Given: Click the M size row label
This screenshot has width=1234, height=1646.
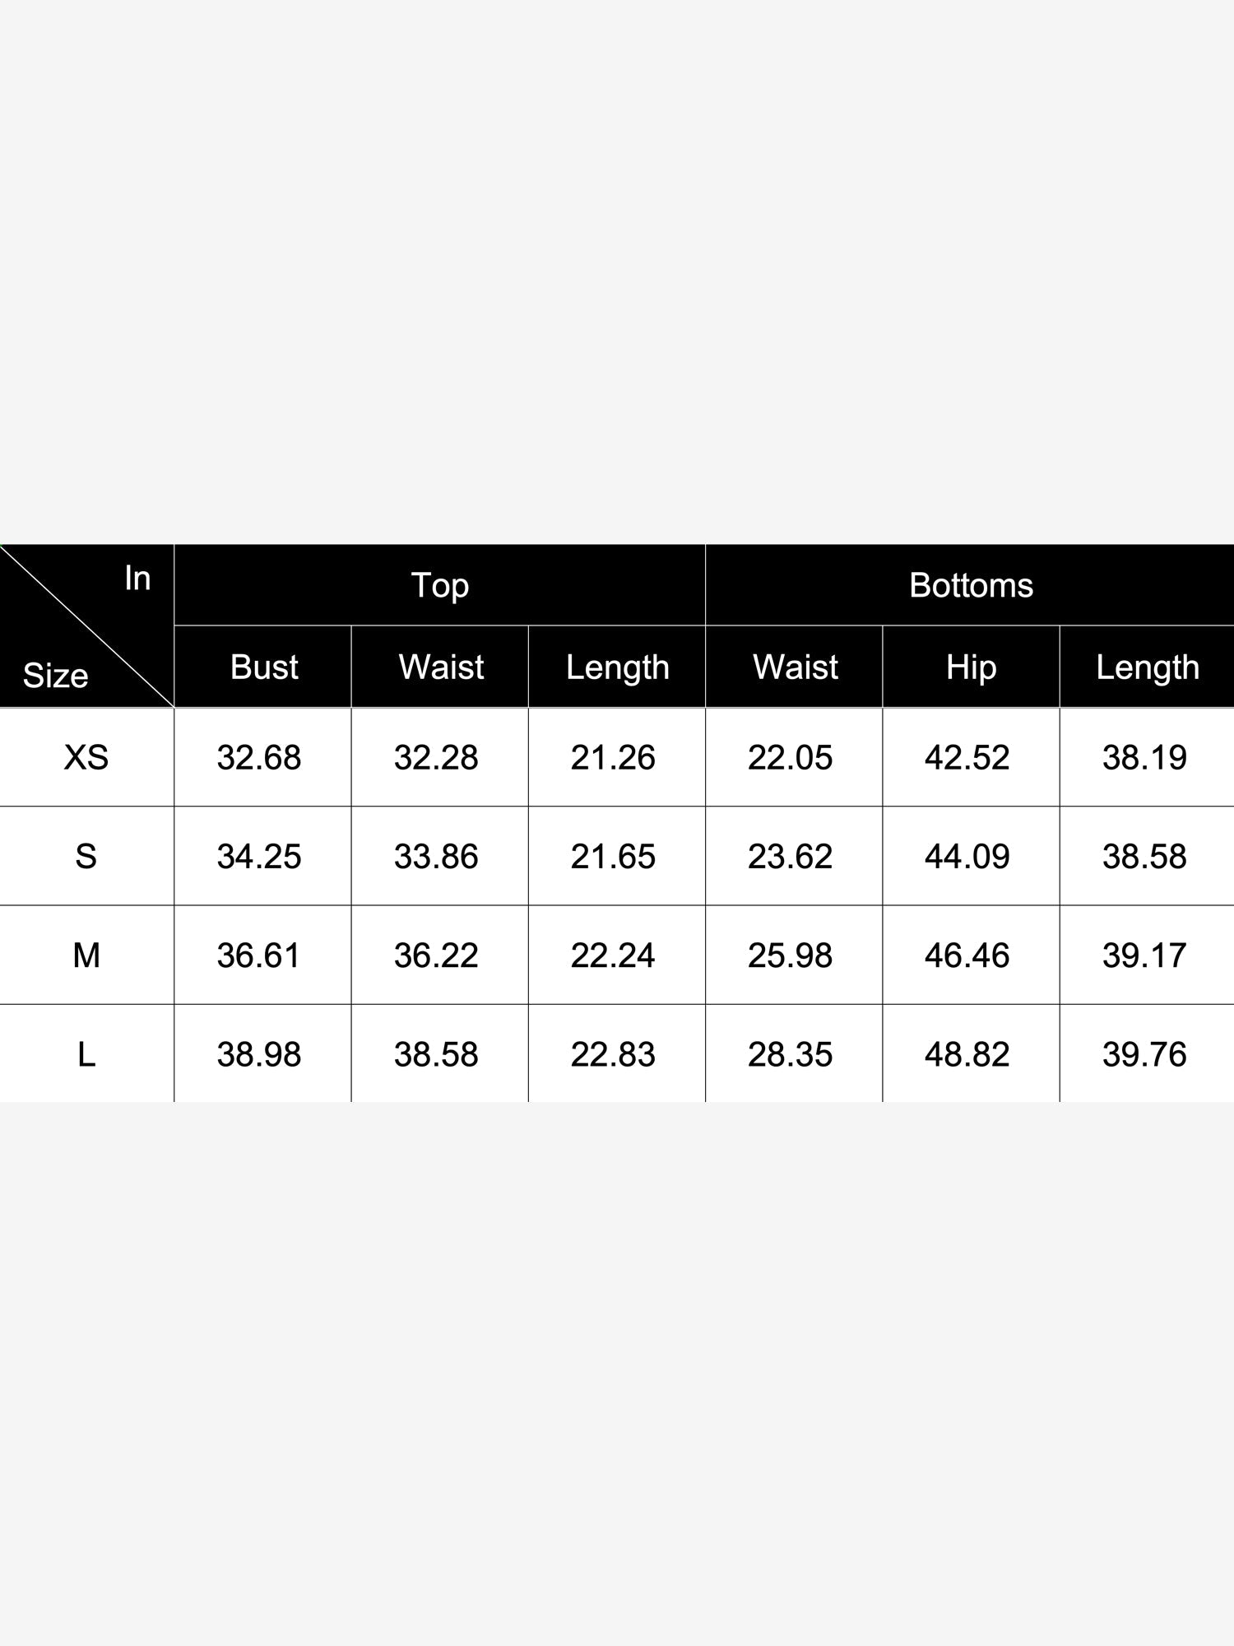Looking at the screenshot, I should tap(86, 955).
